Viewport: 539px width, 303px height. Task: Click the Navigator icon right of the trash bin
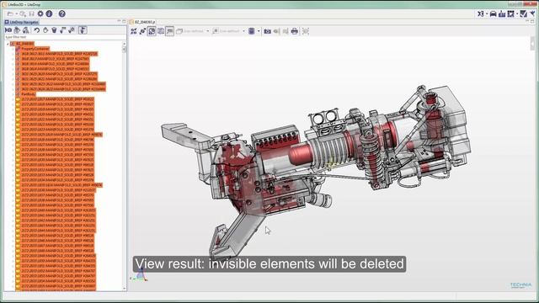tap(63, 30)
